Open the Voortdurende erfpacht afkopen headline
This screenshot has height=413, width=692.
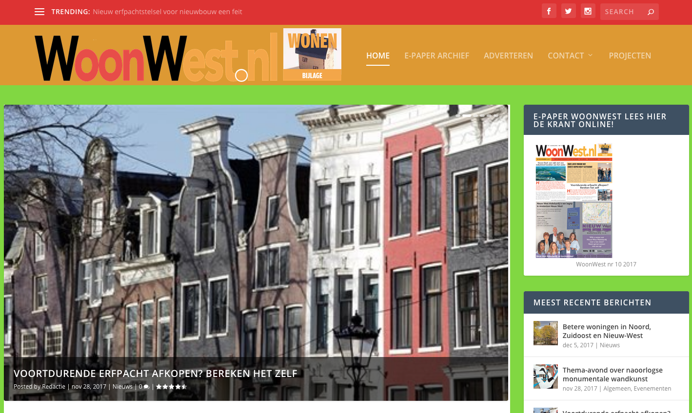(x=155, y=374)
